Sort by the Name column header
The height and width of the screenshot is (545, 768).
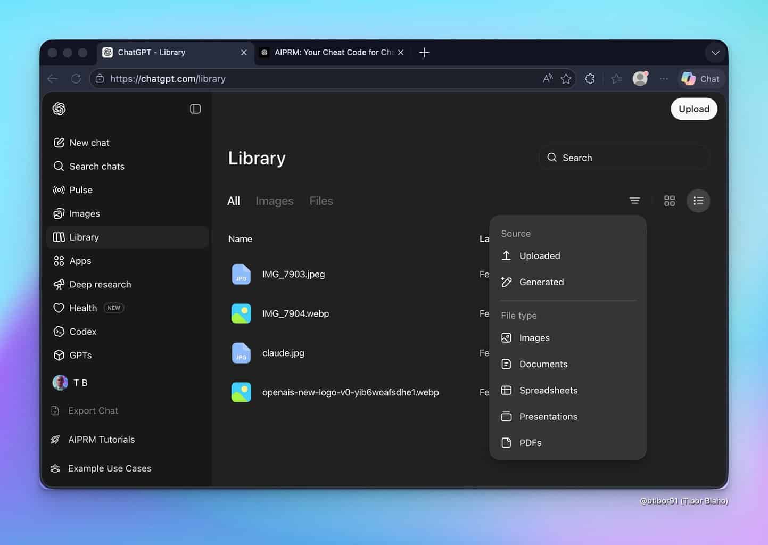coord(240,239)
